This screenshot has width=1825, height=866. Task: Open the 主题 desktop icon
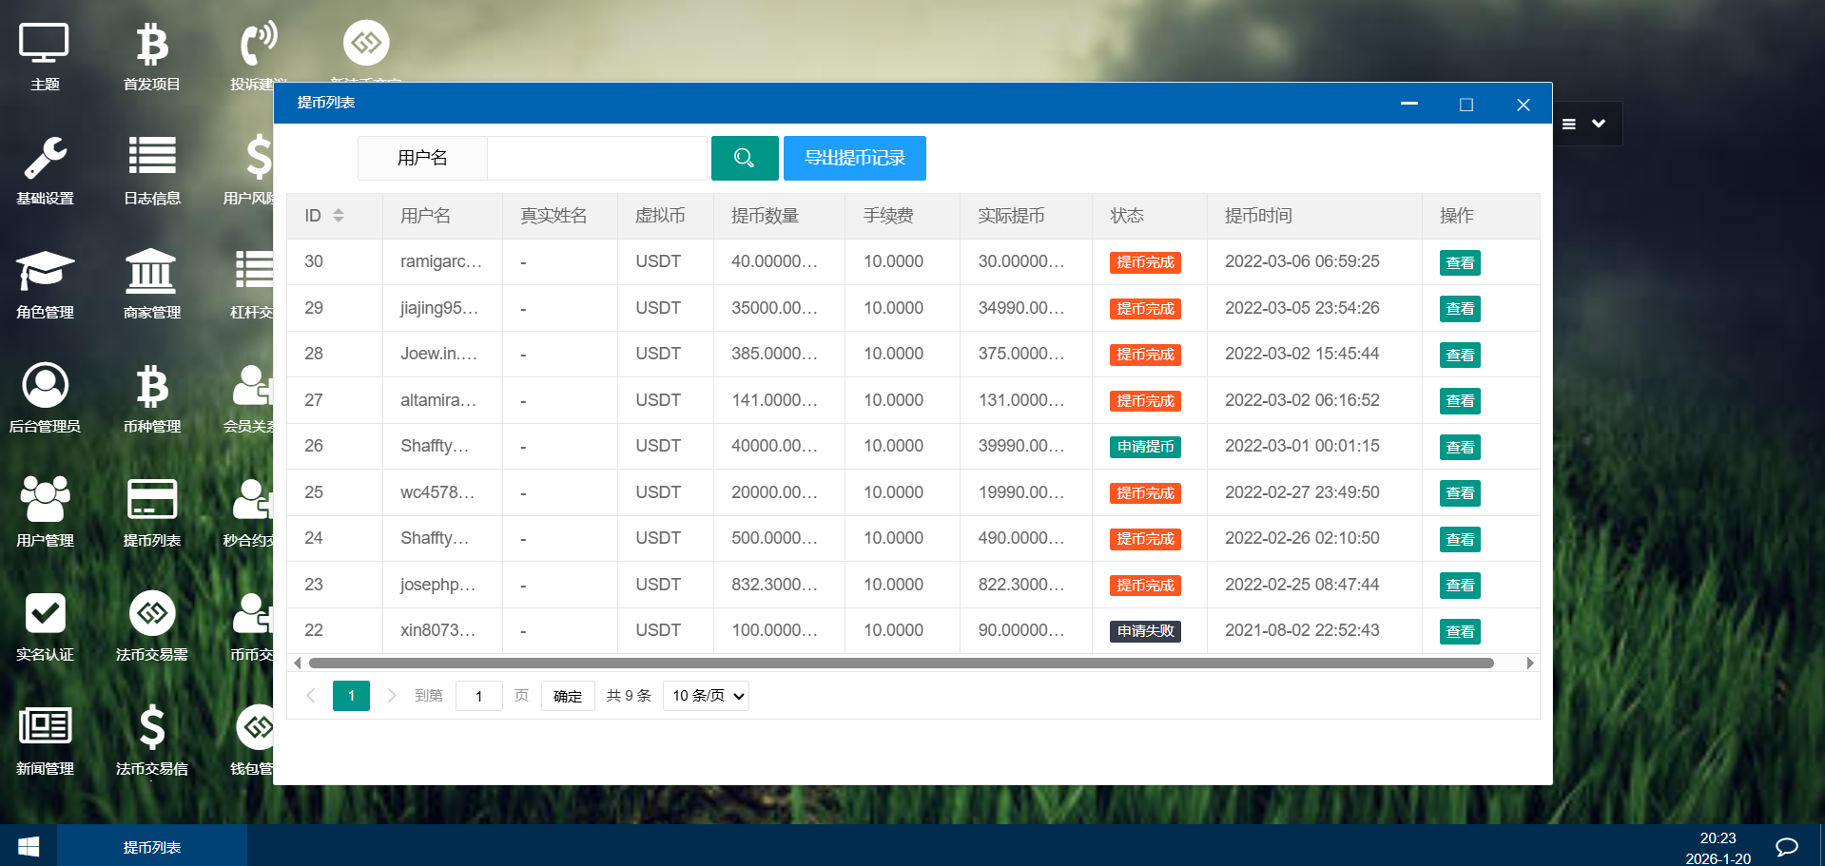pos(45,55)
